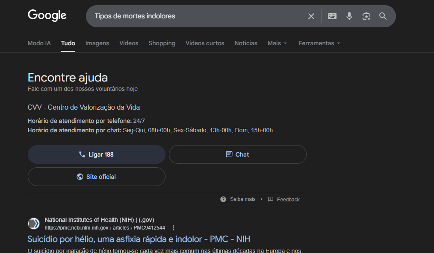Open the on-screen keyboard icon
Image resolution: width=434 pixels, height=253 pixels.
pyautogui.click(x=332, y=16)
